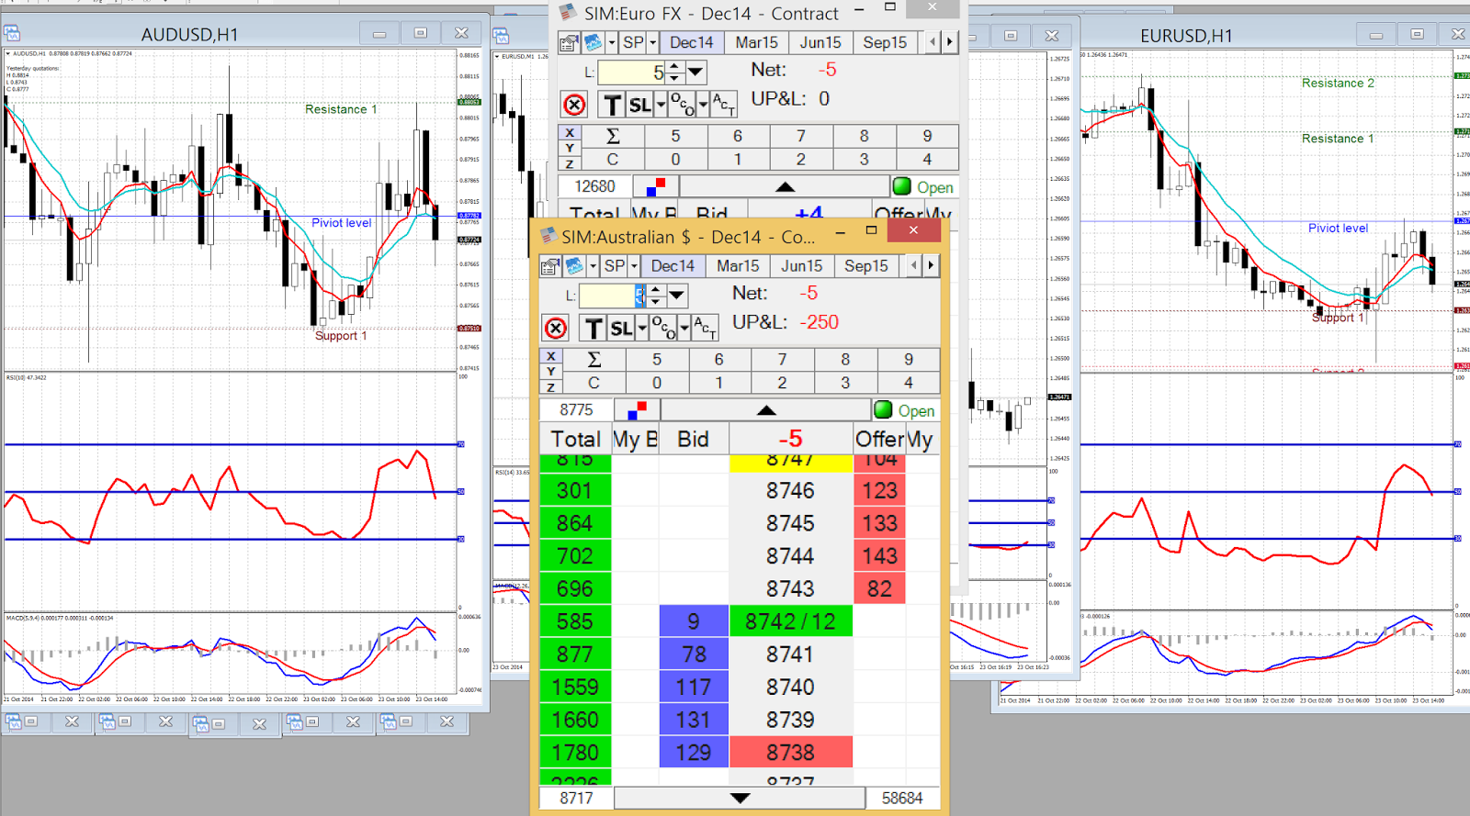Select Y preset in Australian $ window
This screenshot has height=816, width=1470.
pos(550,371)
